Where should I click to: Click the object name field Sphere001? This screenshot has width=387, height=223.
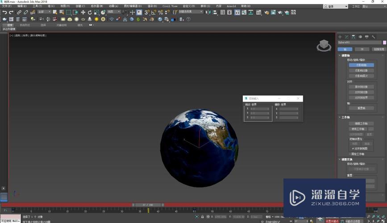click(x=359, y=42)
